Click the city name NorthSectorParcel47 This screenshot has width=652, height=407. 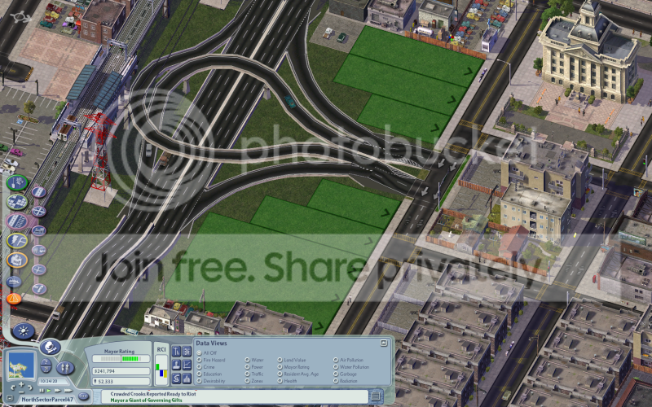click(x=47, y=399)
